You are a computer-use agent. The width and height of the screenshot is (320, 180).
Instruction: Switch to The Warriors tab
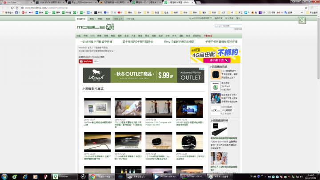coord(83,3)
